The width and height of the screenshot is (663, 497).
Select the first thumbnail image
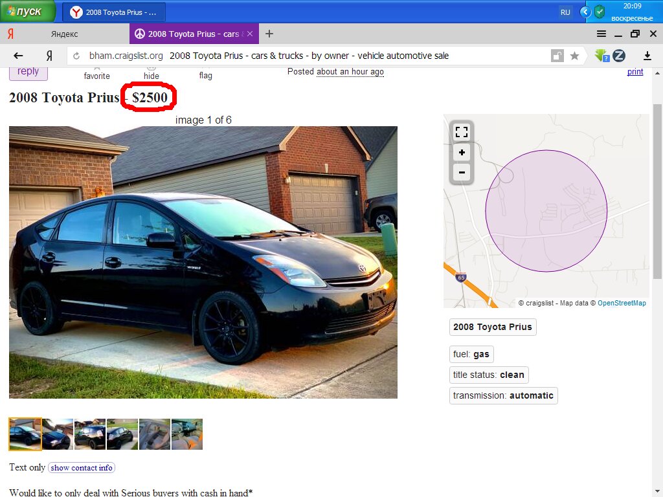(x=25, y=434)
